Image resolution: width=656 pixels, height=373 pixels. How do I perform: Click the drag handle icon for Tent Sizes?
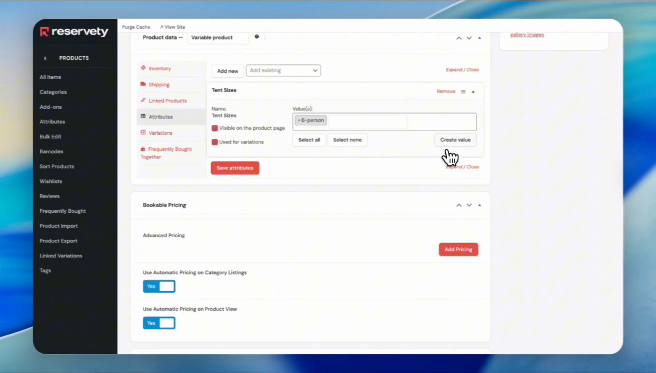(463, 92)
